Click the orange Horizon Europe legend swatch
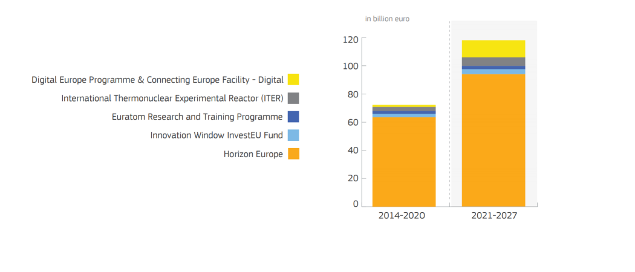Image resolution: width=635 pixels, height=272 pixels. tap(293, 154)
